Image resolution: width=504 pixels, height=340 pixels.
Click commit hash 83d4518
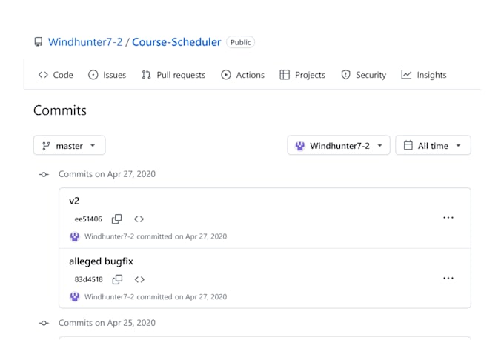pyautogui.click(x=89, y=279)
